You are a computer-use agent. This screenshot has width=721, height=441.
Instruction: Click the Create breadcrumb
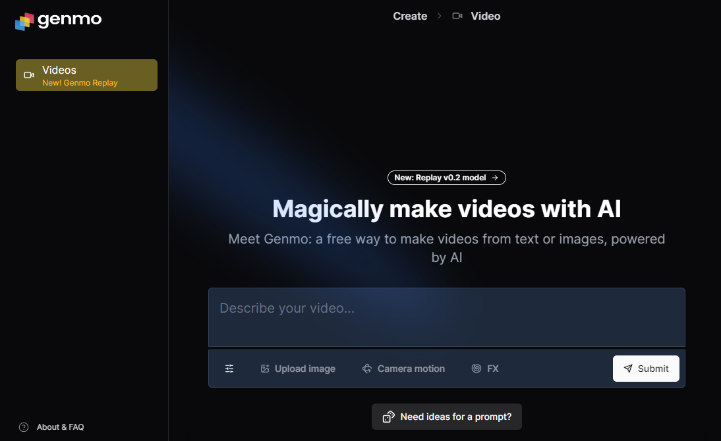point(410,16)
